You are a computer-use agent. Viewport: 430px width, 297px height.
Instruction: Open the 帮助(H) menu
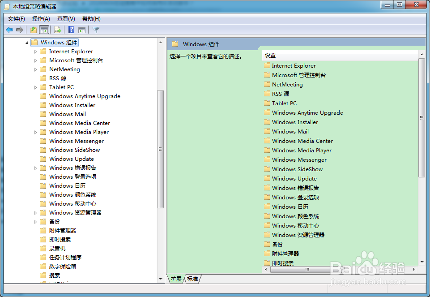(x=91, y=19)
